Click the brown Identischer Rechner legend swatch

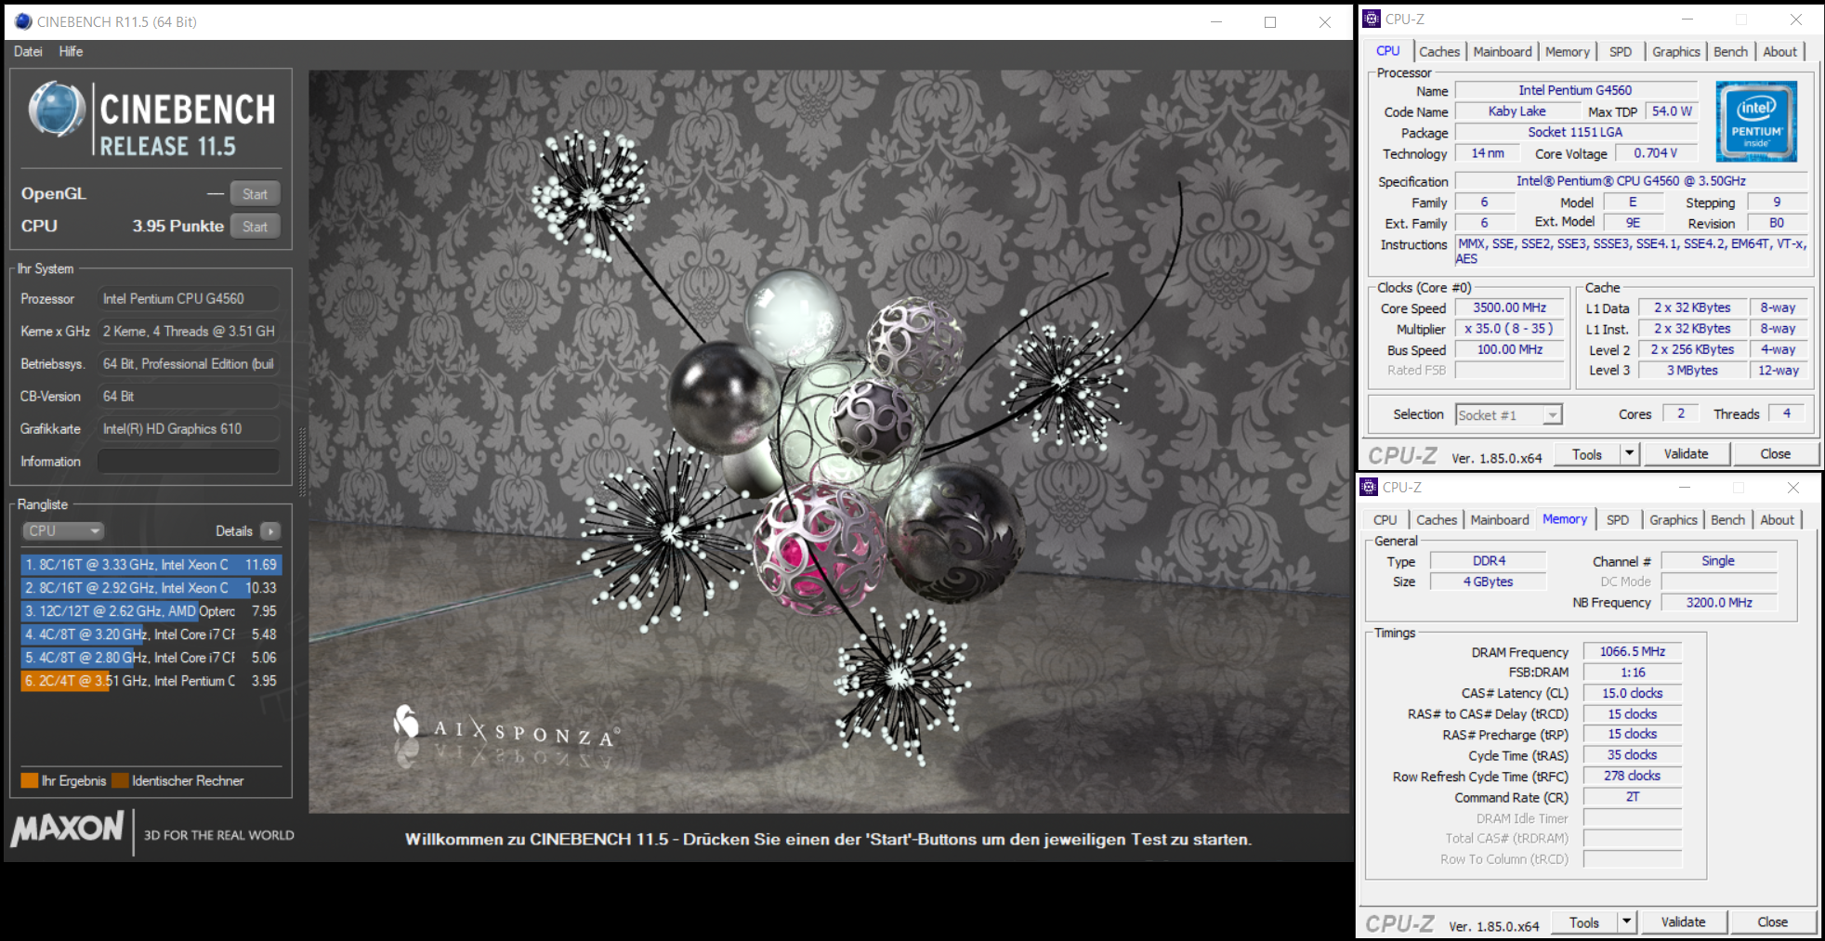[x=120, y=780]
